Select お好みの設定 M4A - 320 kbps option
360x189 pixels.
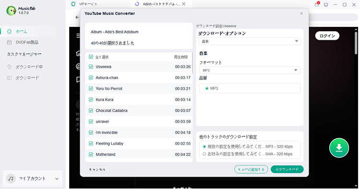coord(204,154)
